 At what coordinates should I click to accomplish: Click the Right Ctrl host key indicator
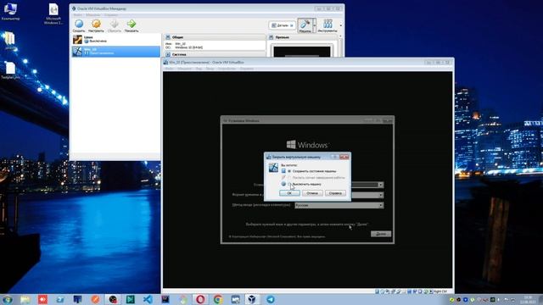click(x=439, y=291)
